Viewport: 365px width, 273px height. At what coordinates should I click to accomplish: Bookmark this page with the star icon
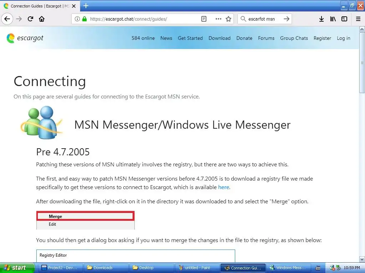pyautogui.click(x=228, y=19)
